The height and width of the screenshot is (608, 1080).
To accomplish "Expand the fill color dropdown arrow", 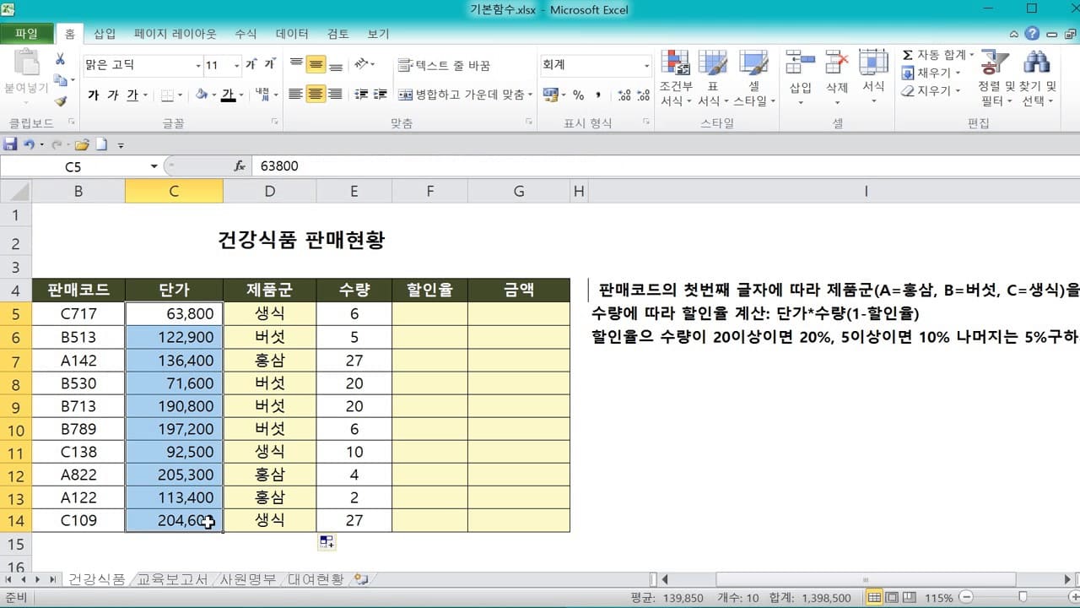I will (214, 95).
